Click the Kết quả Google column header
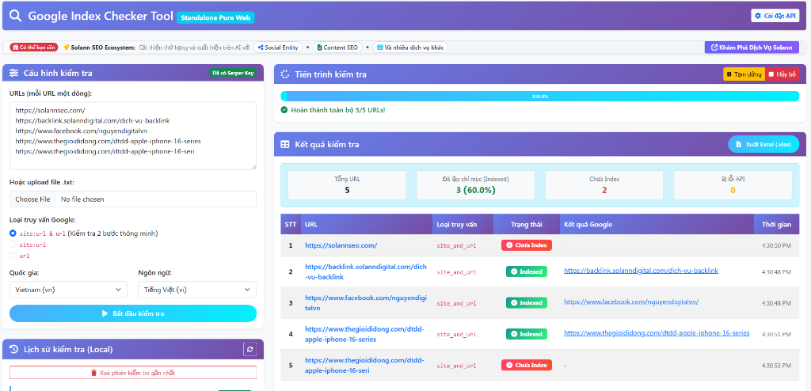The height and width of the screenshot is (391, 811). click(657, 225)
